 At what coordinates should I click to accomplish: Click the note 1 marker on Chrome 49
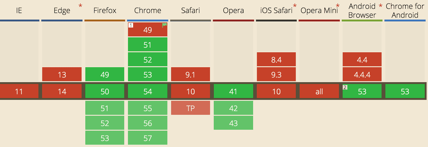click(131, 25)
